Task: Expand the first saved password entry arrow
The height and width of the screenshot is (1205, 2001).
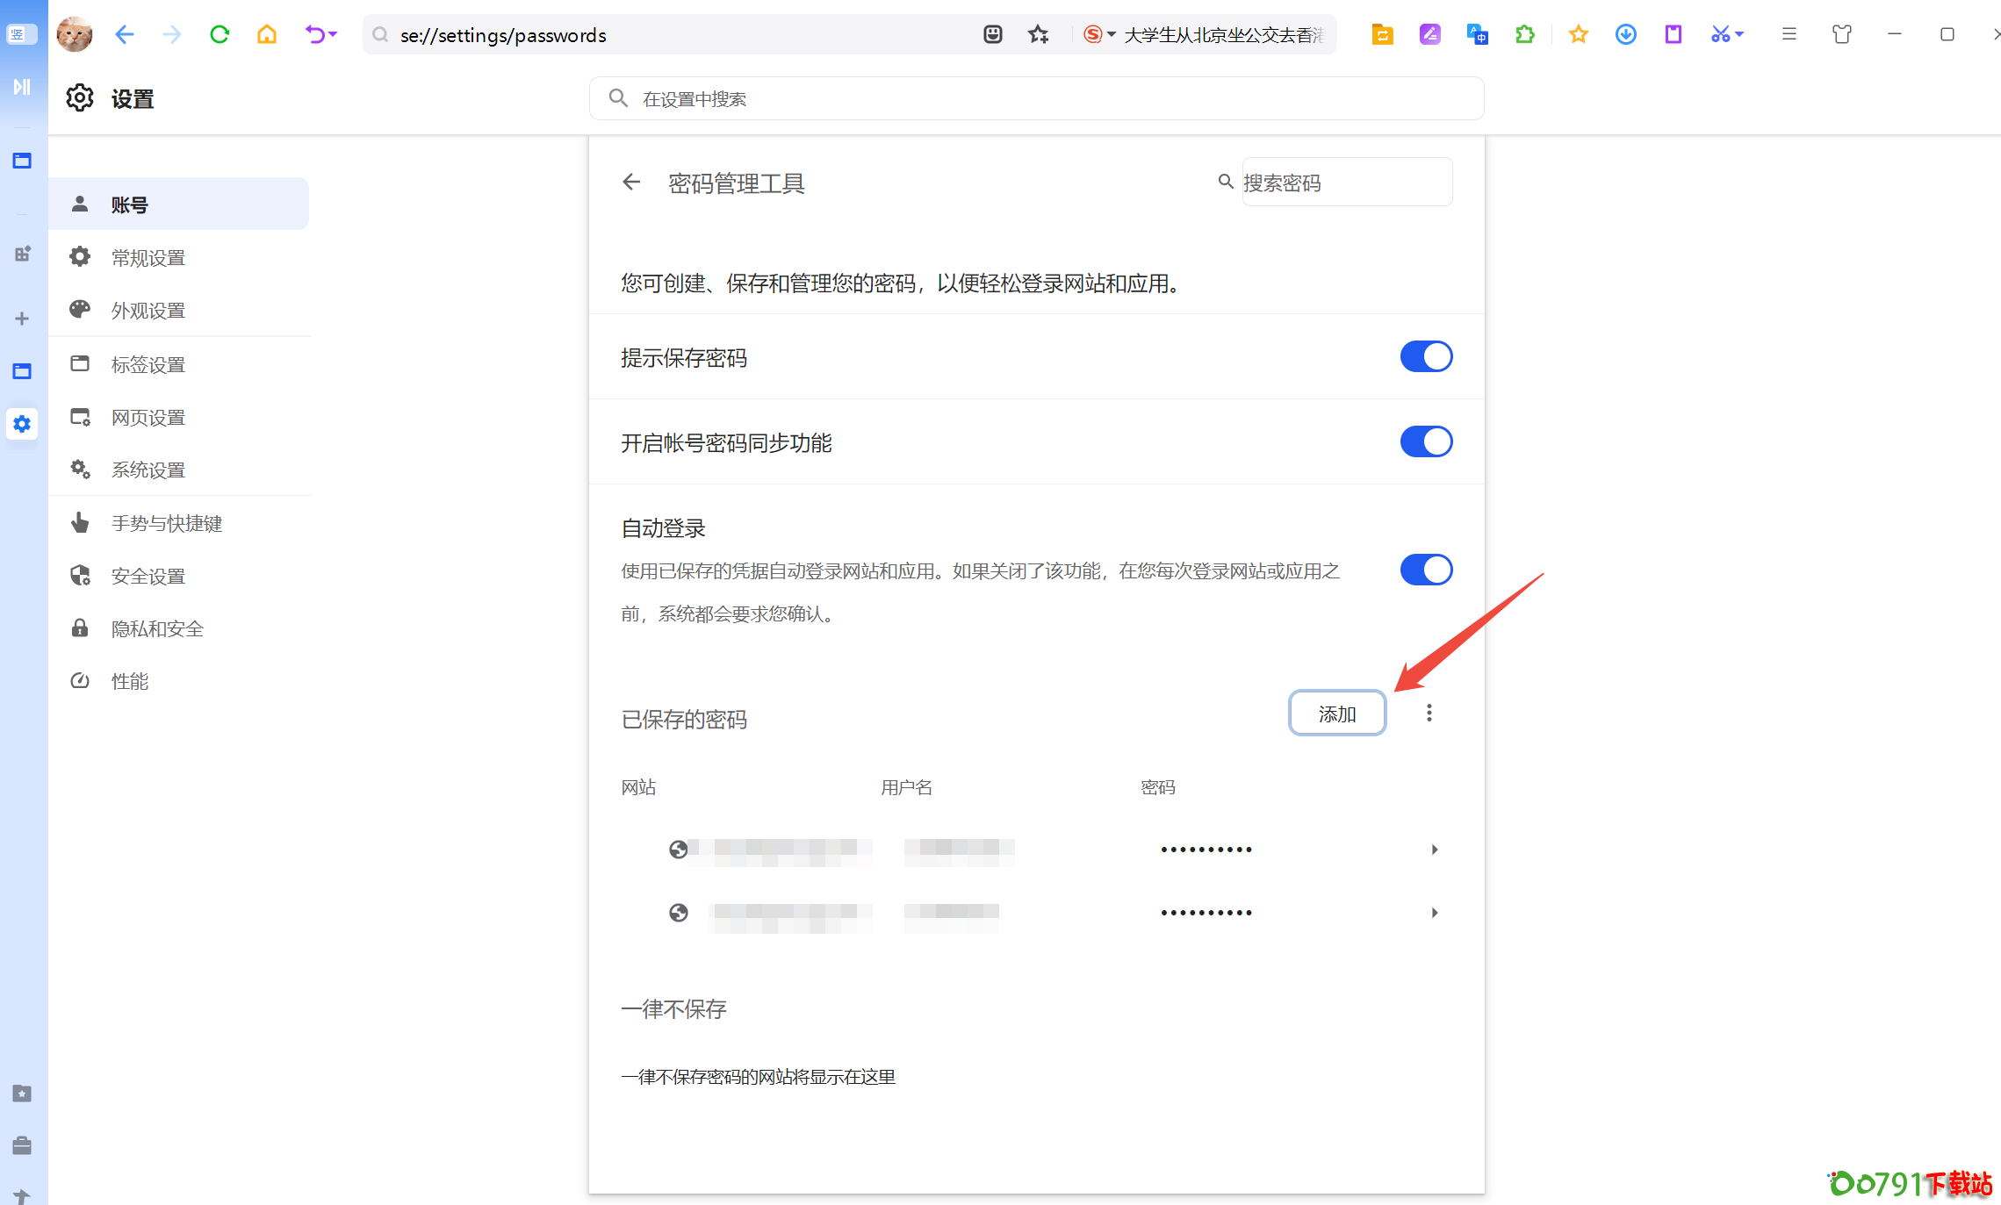Action: click(x=1434, y=850)
